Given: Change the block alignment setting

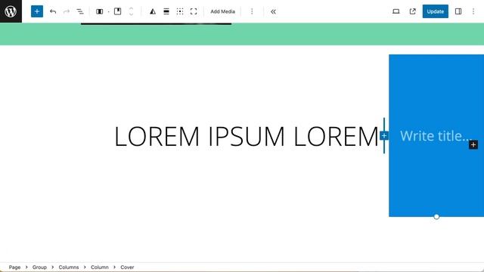Looking at the screenshot, I should [x=166, y=11].
